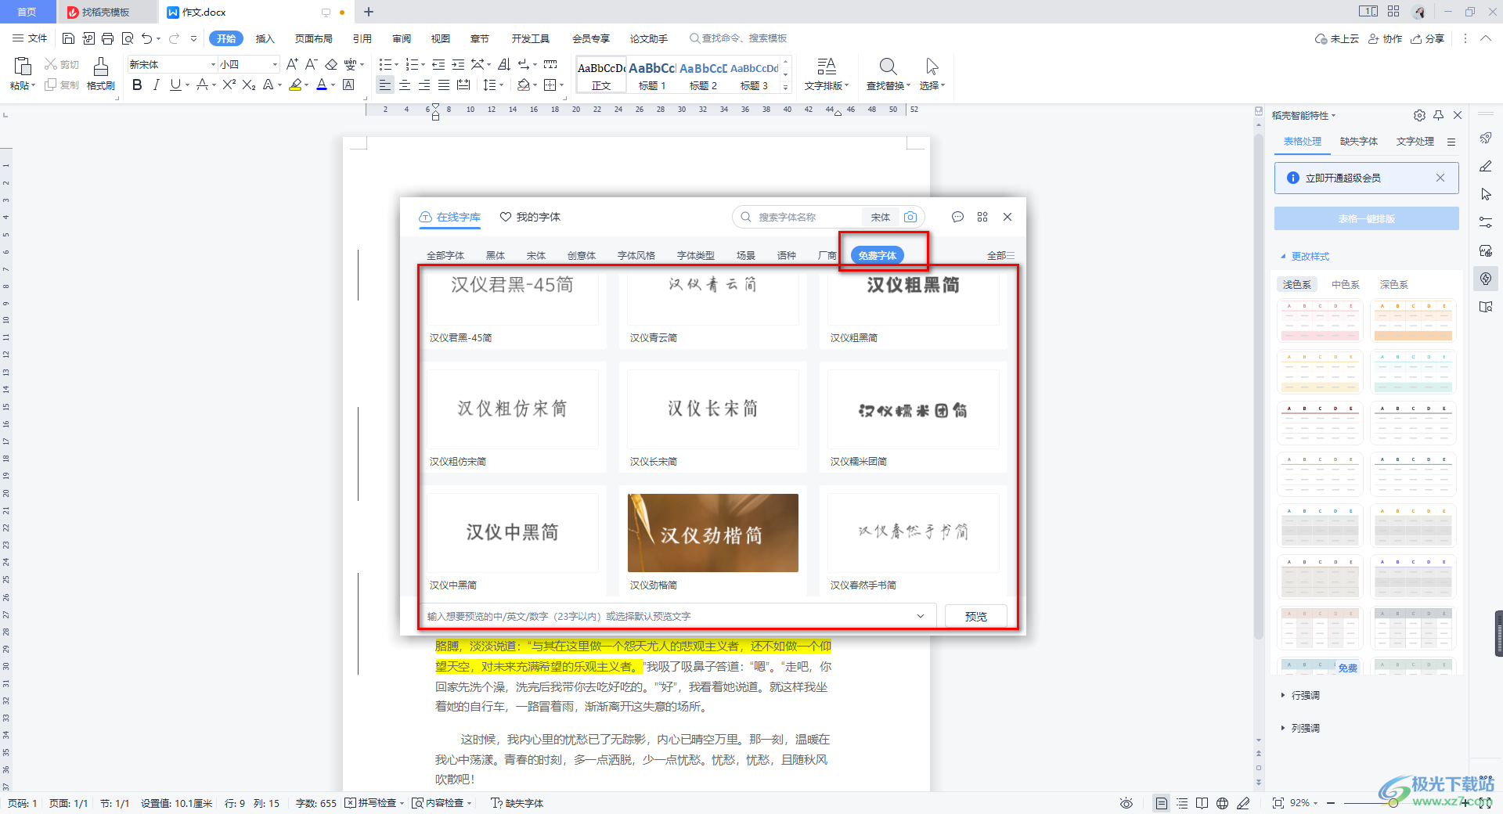Apply superscript formatting
The width and height of the screenshot is (1503, 814).
(x=229, y=85)
